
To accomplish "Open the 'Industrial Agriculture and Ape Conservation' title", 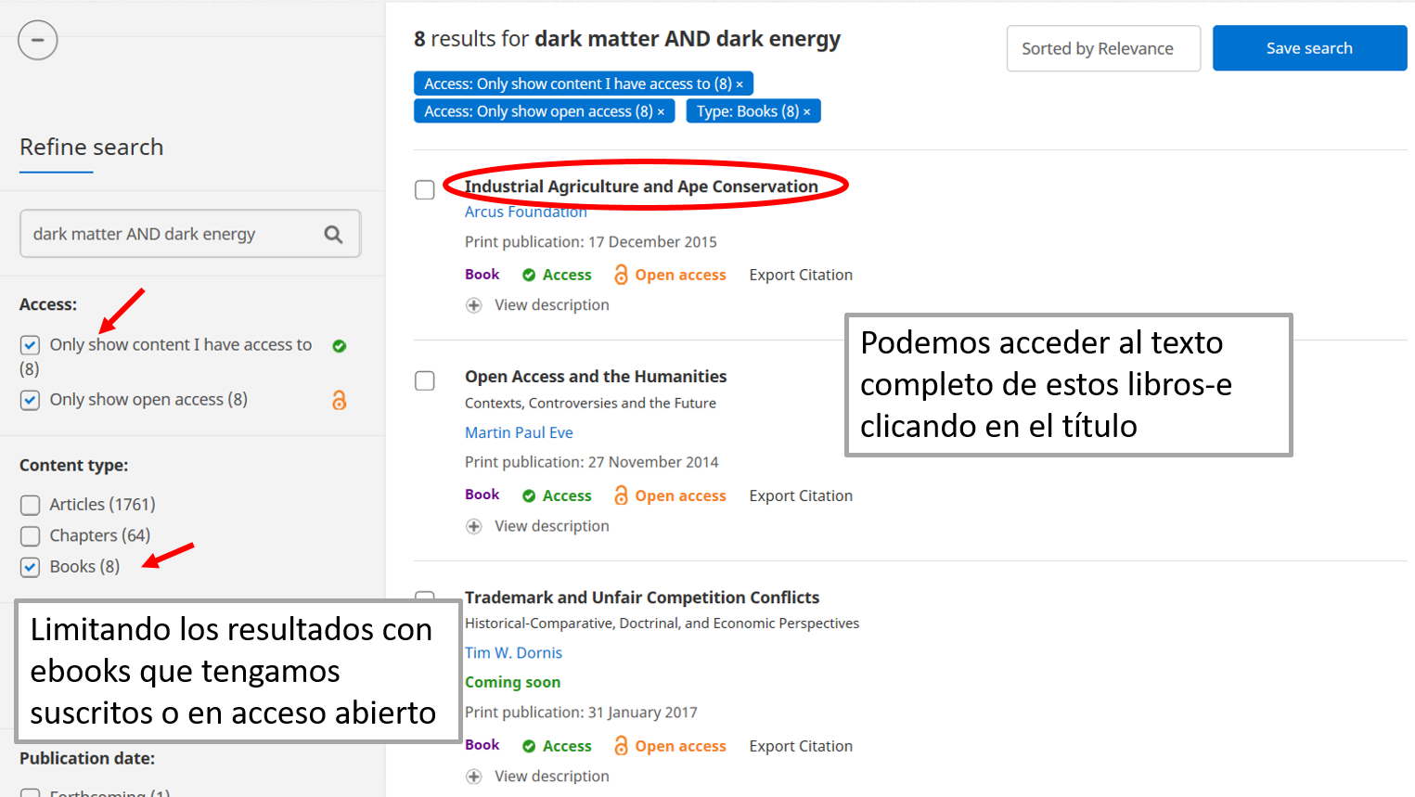I will pyautogui.click(x=640, y=186).
